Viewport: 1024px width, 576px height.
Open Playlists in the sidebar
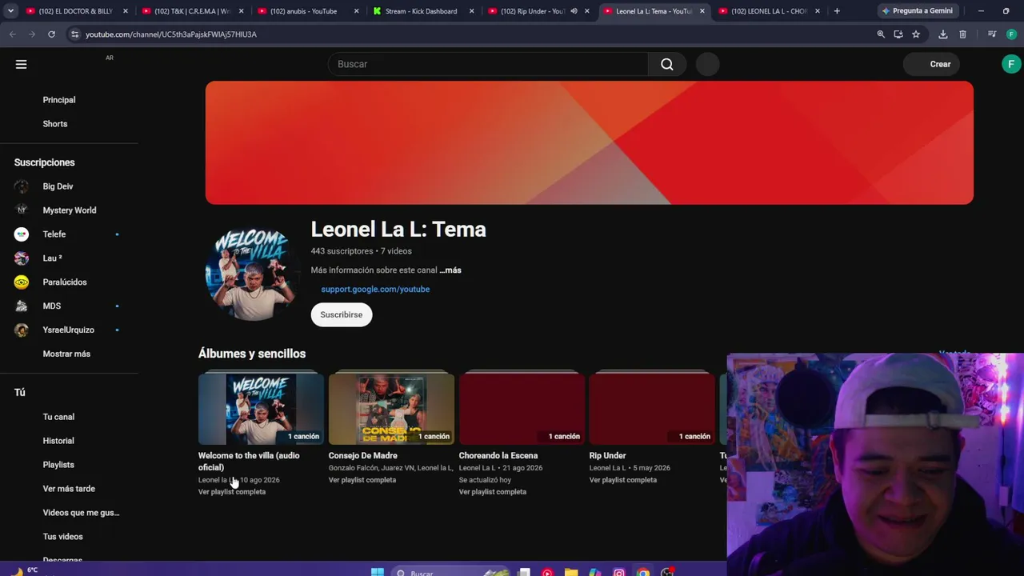point(58,465)
